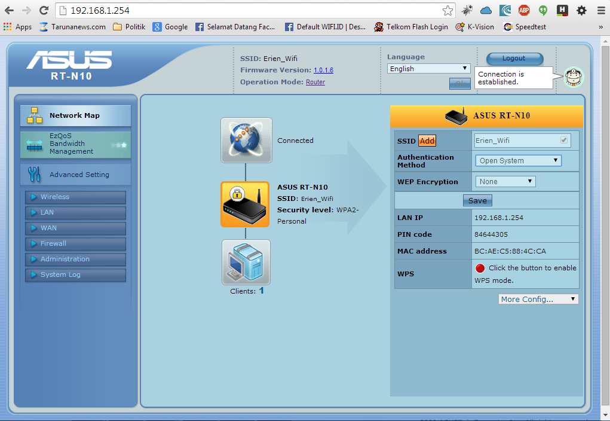Open EzQoS Bandwidth Management via its icon

pos(34,144)
